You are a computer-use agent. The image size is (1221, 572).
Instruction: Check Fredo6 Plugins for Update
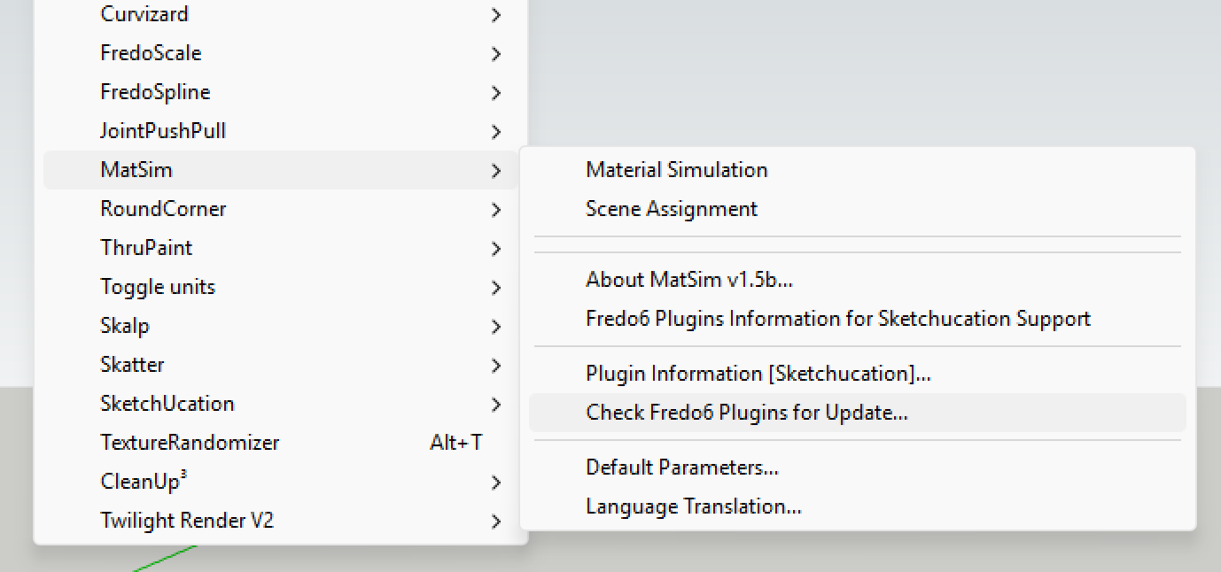747,413
